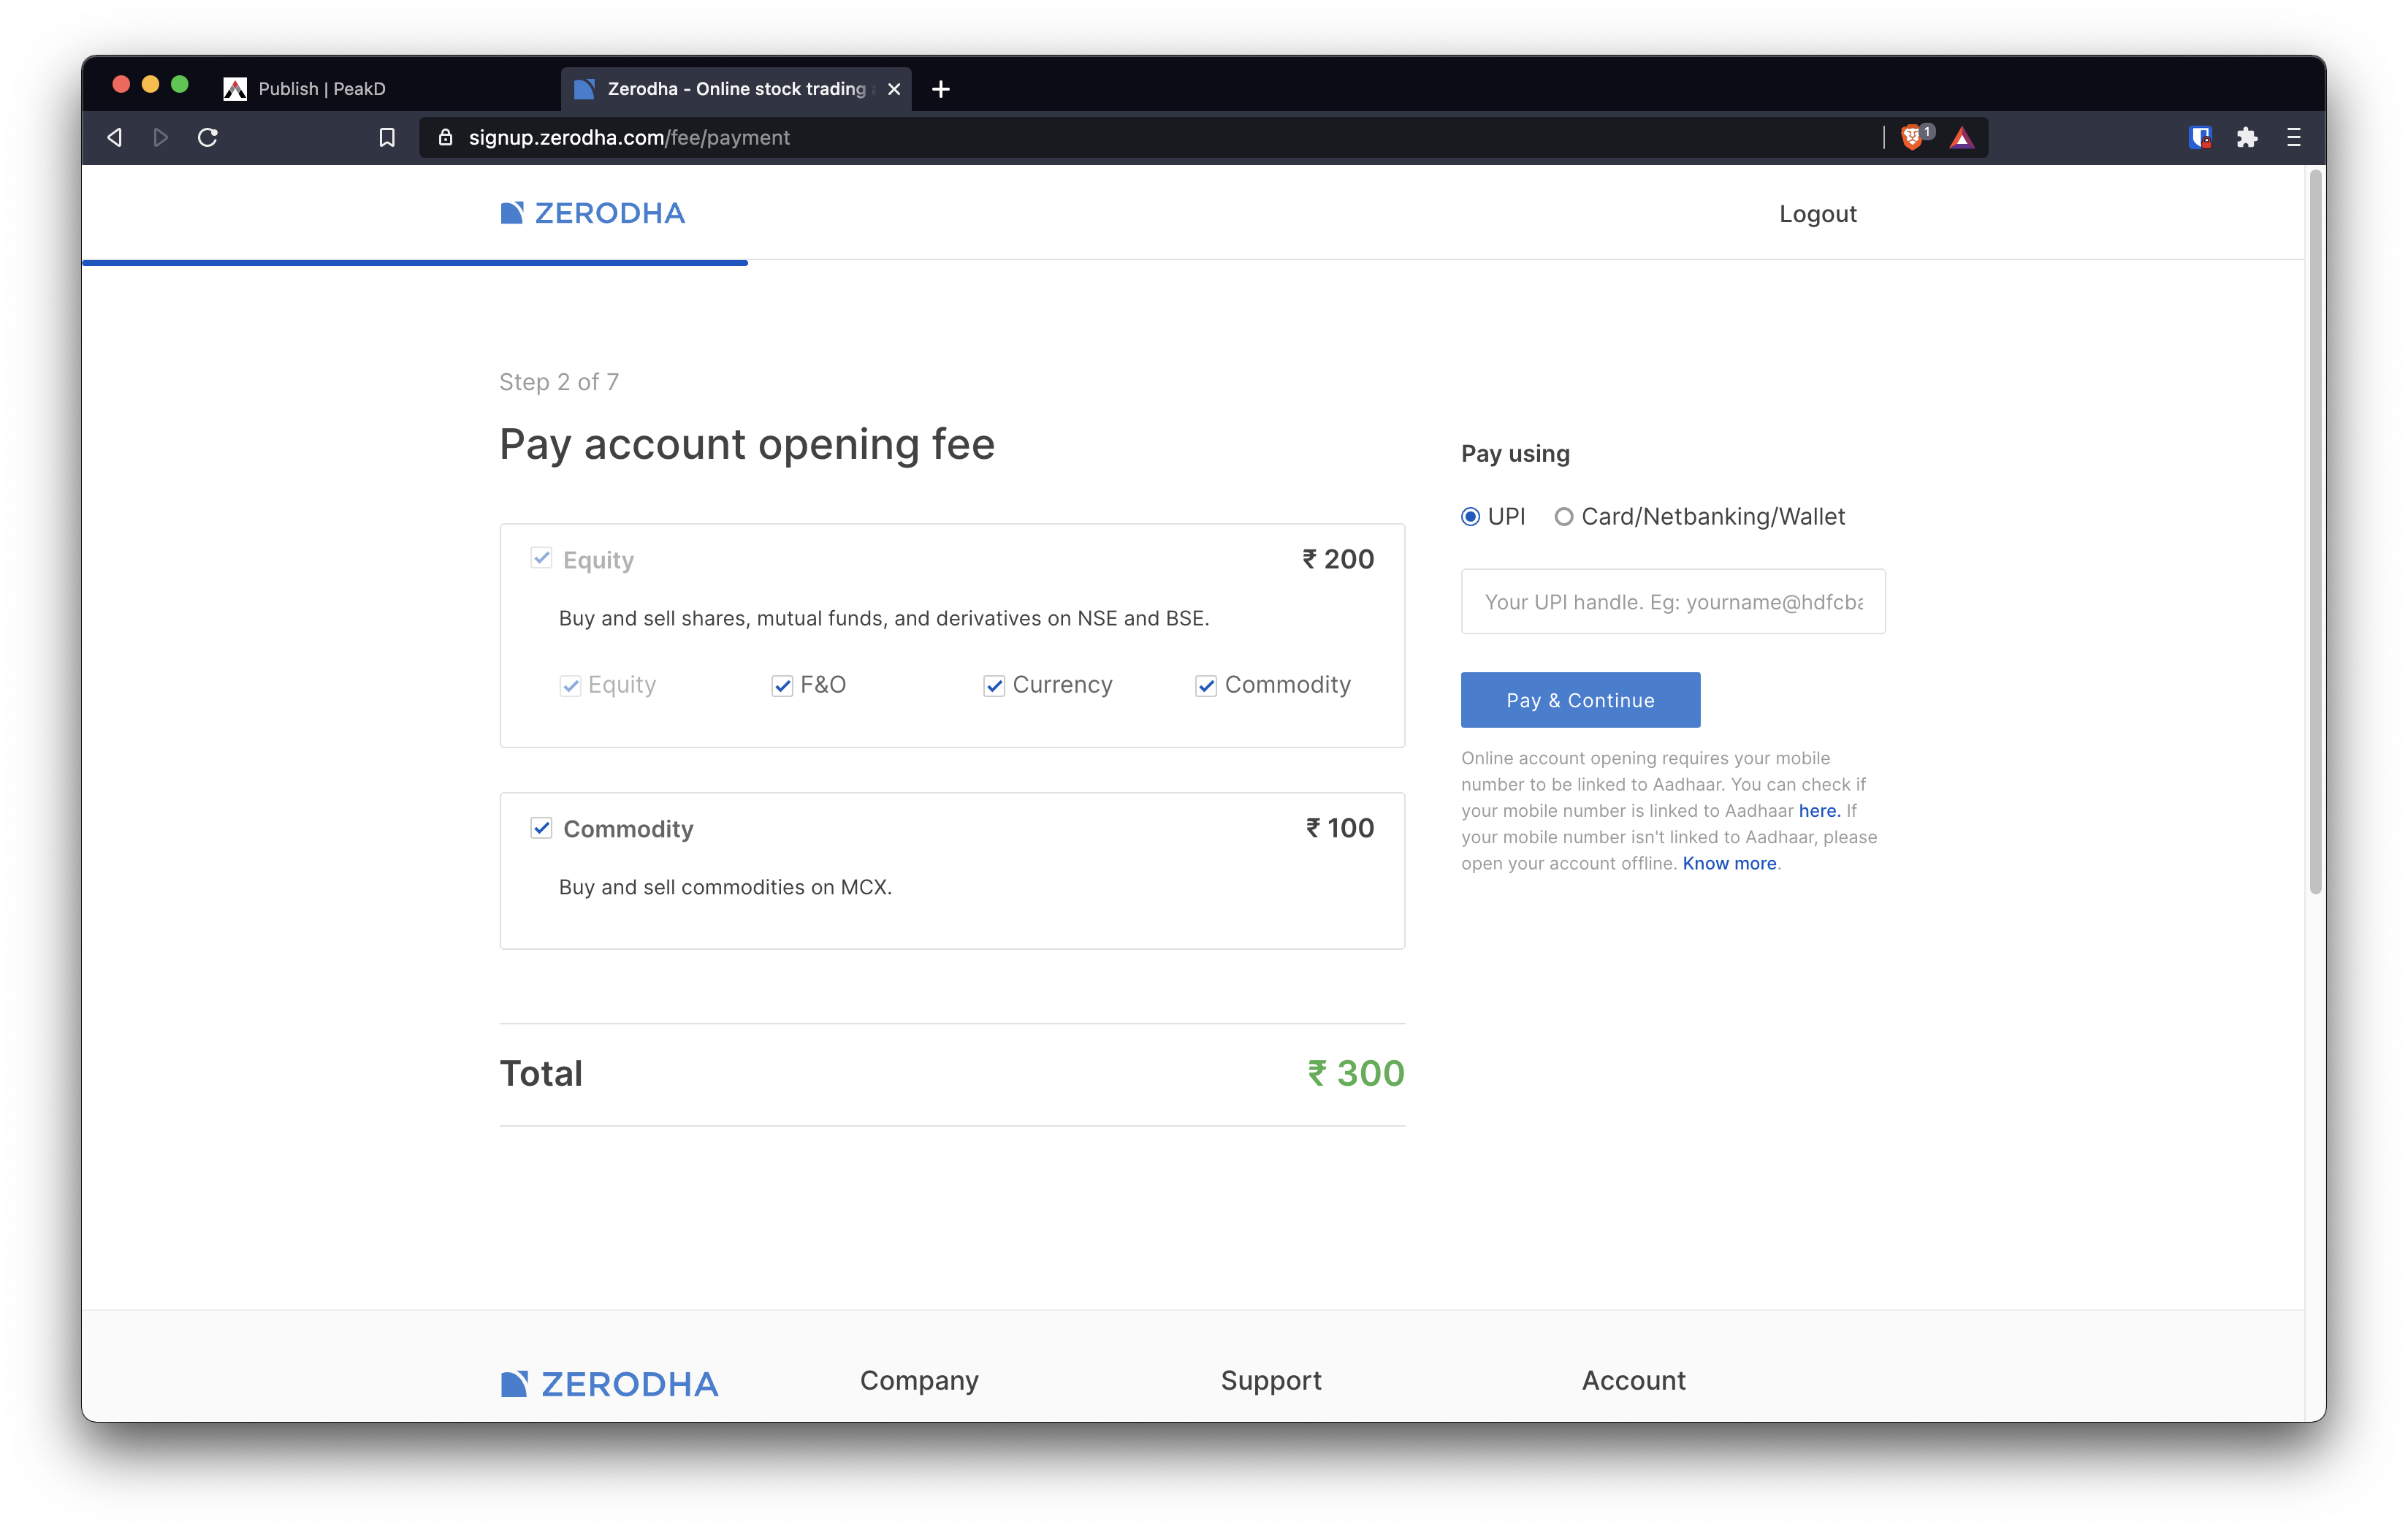The height and width of the screenshot is (1530, 2408).
Task: Click 'Pay account opening fee' heading
Action: [747, 444]
